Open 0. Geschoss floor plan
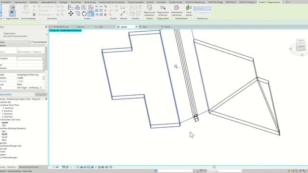Viewport: 308px width, 173px height. [7, 111]
